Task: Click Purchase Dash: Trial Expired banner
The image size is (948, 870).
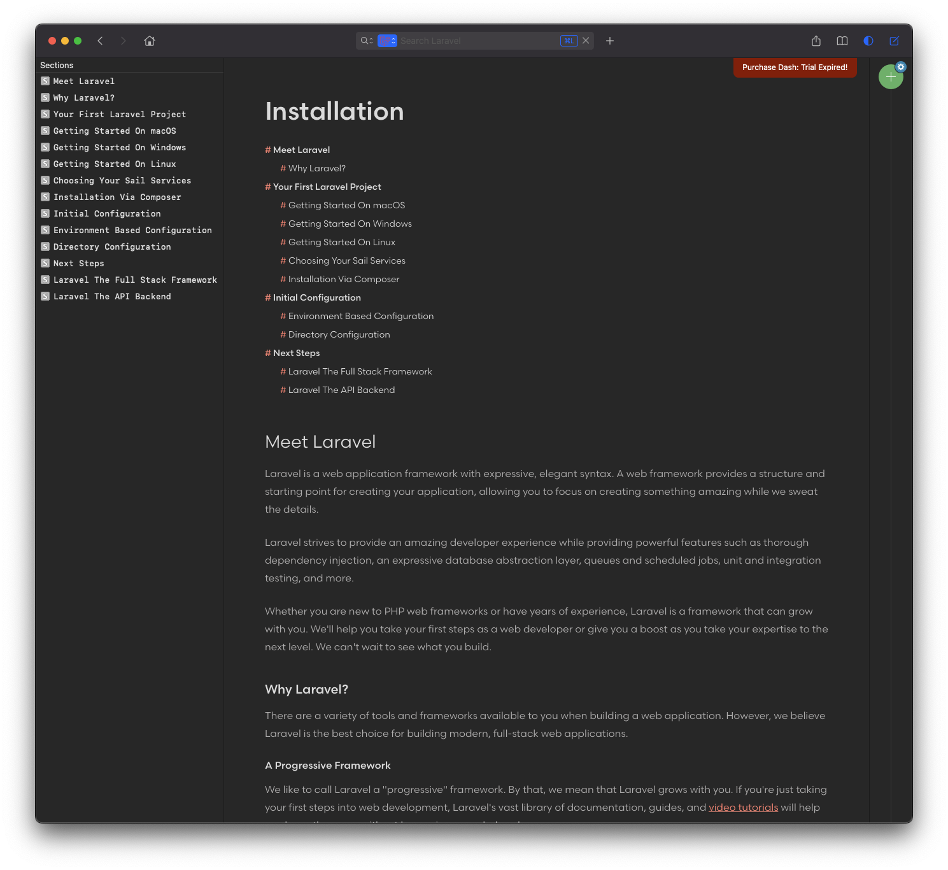Action: [x=795, y=68]
